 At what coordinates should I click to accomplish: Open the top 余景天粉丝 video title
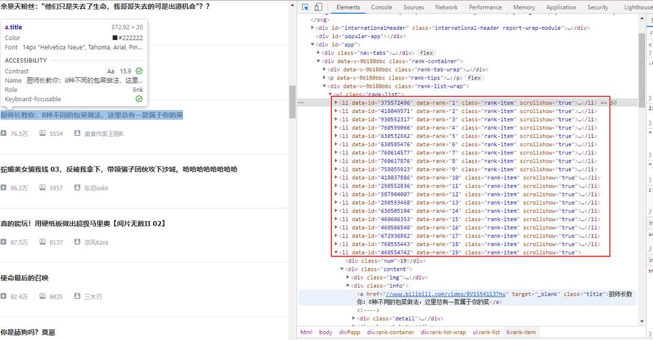105,6
